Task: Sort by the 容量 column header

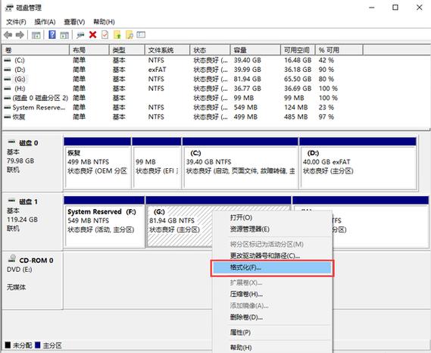Action: [255, 50]
